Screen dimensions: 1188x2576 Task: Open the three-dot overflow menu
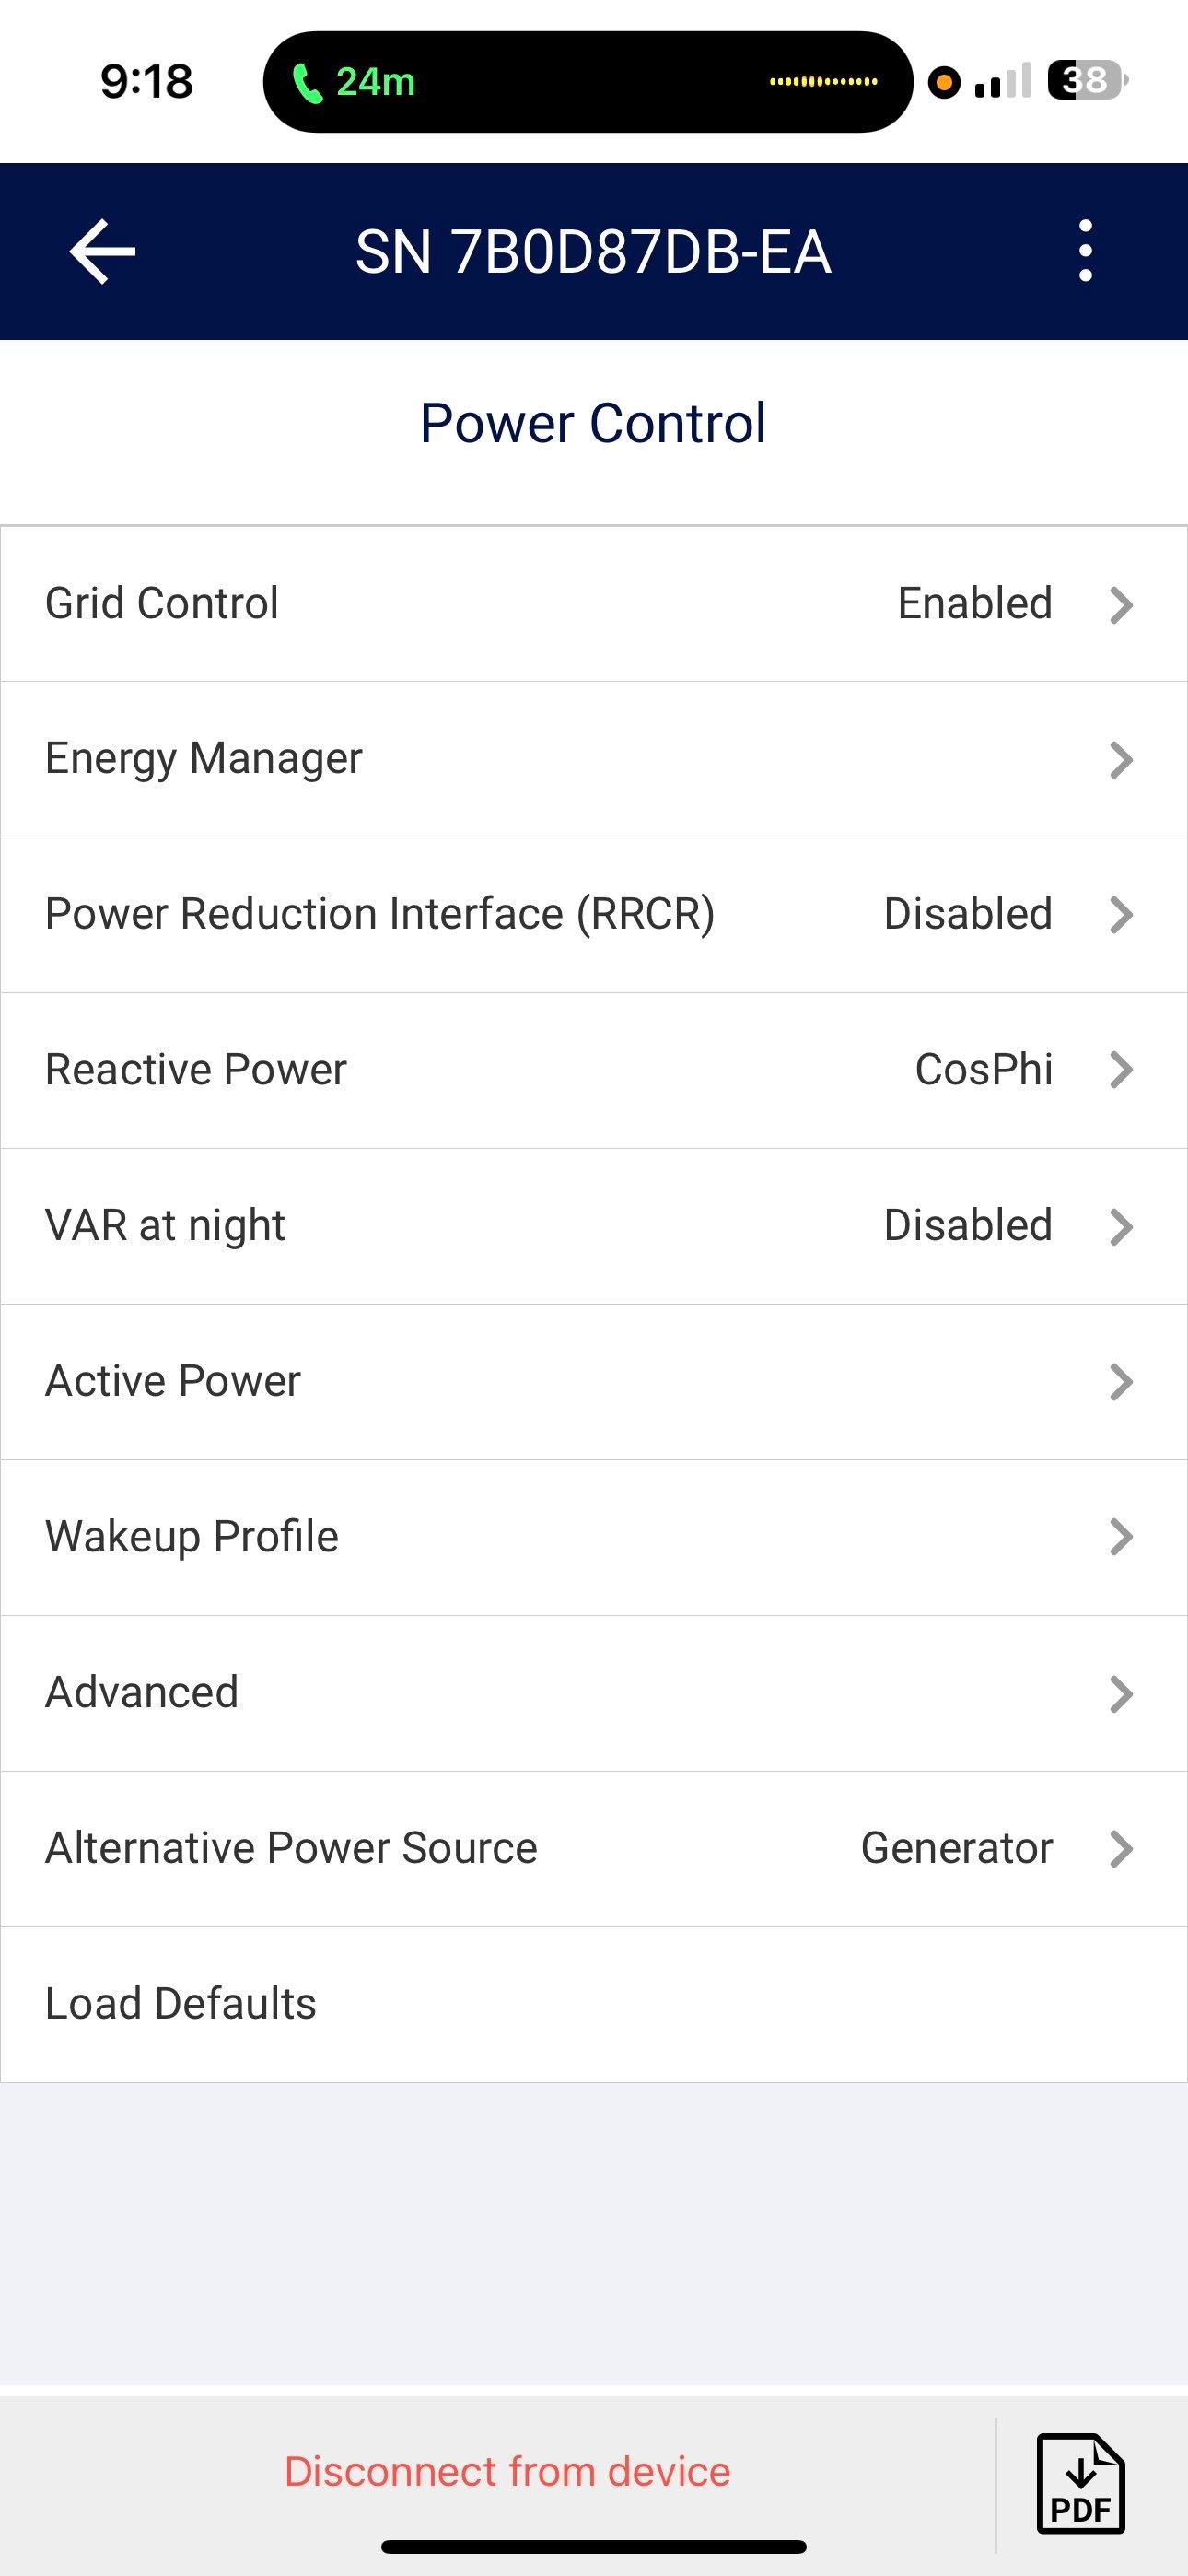pos(1085,251)
